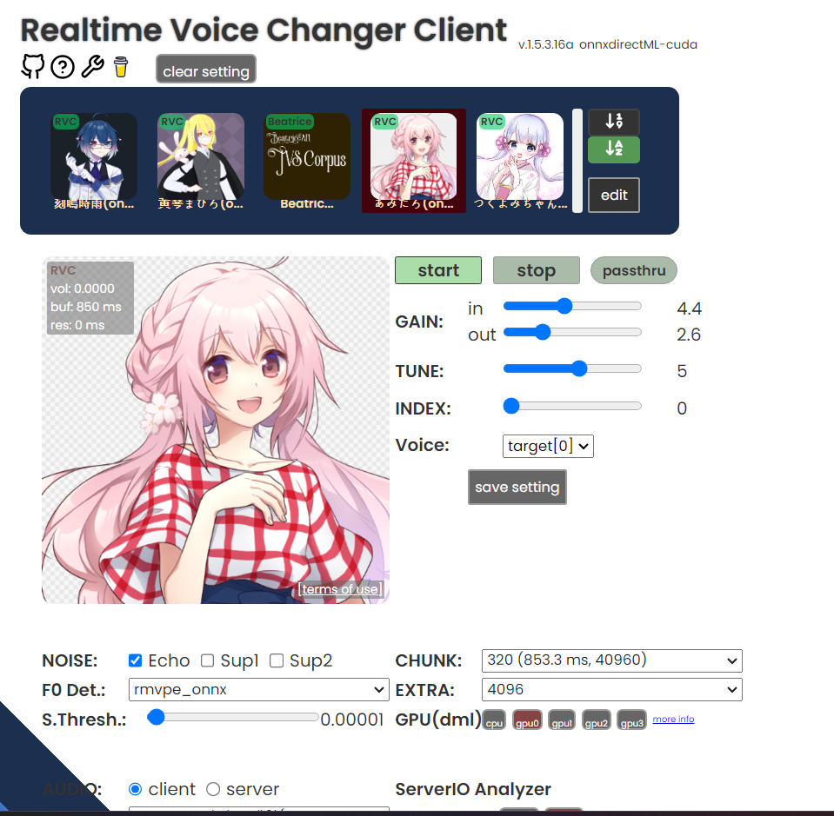The height and width of the screenshot is (816, 834).
Task: Stop voice conversion
Action: pos(536,270)
